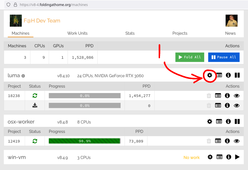Click project number 12419
The height and width of the screenshot is (170, 248).
point(14,141)
